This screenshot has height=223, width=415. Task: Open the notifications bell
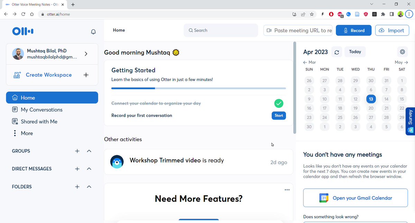click(x=93, y=32)
